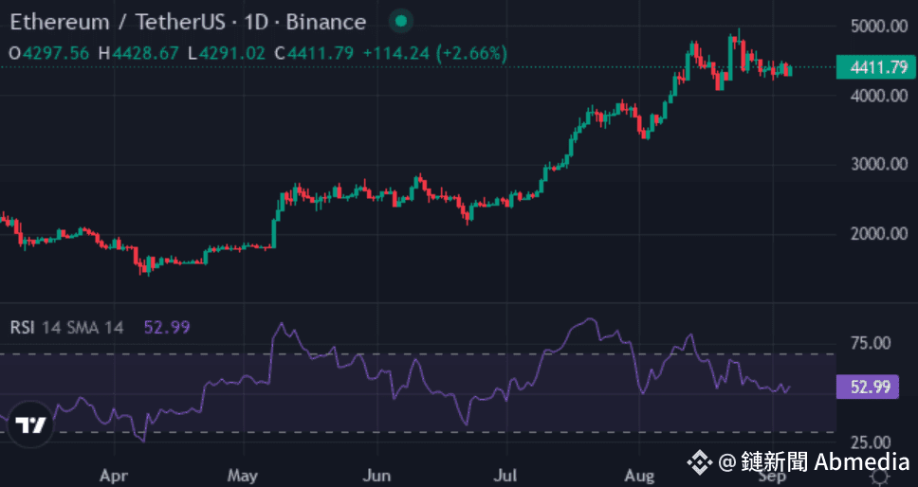
Task: Select the 4411.79 current price label
Action: point(874,68)
